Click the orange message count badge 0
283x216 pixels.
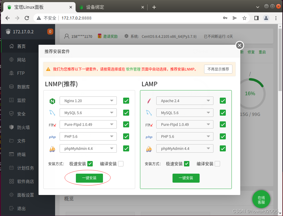click(50, 32)
